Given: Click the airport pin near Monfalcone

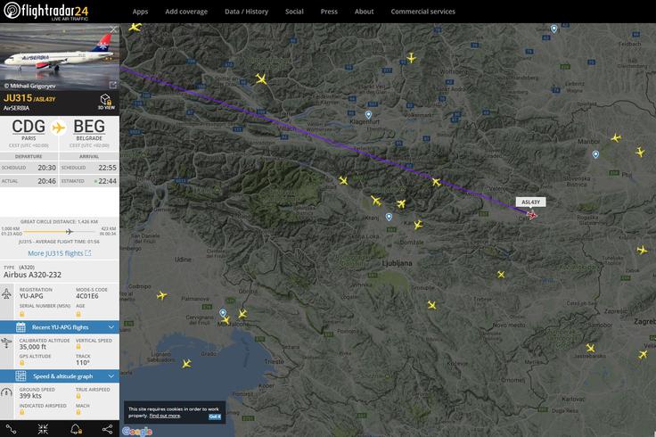Looking at the screenshot, I should (x=223, y=313).
